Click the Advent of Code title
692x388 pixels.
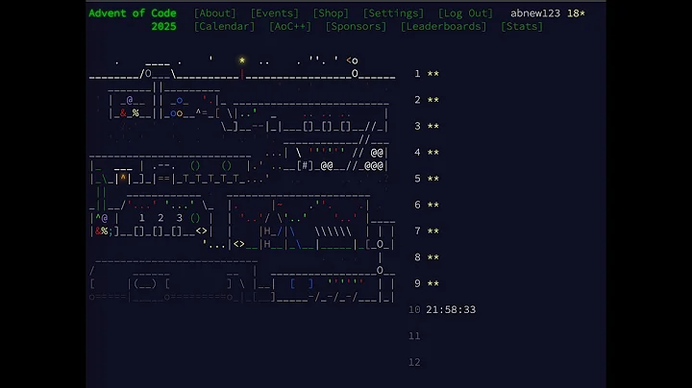pos(133,13)
